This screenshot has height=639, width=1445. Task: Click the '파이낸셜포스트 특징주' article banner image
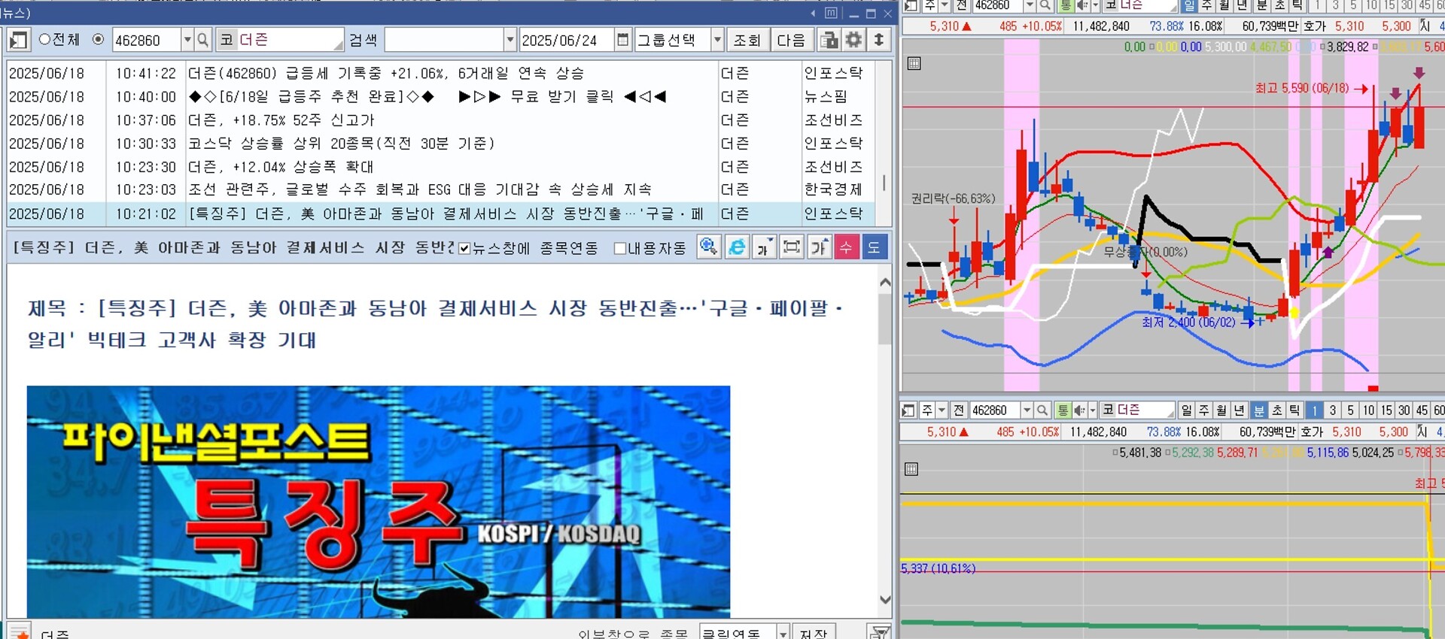[379, 501]
